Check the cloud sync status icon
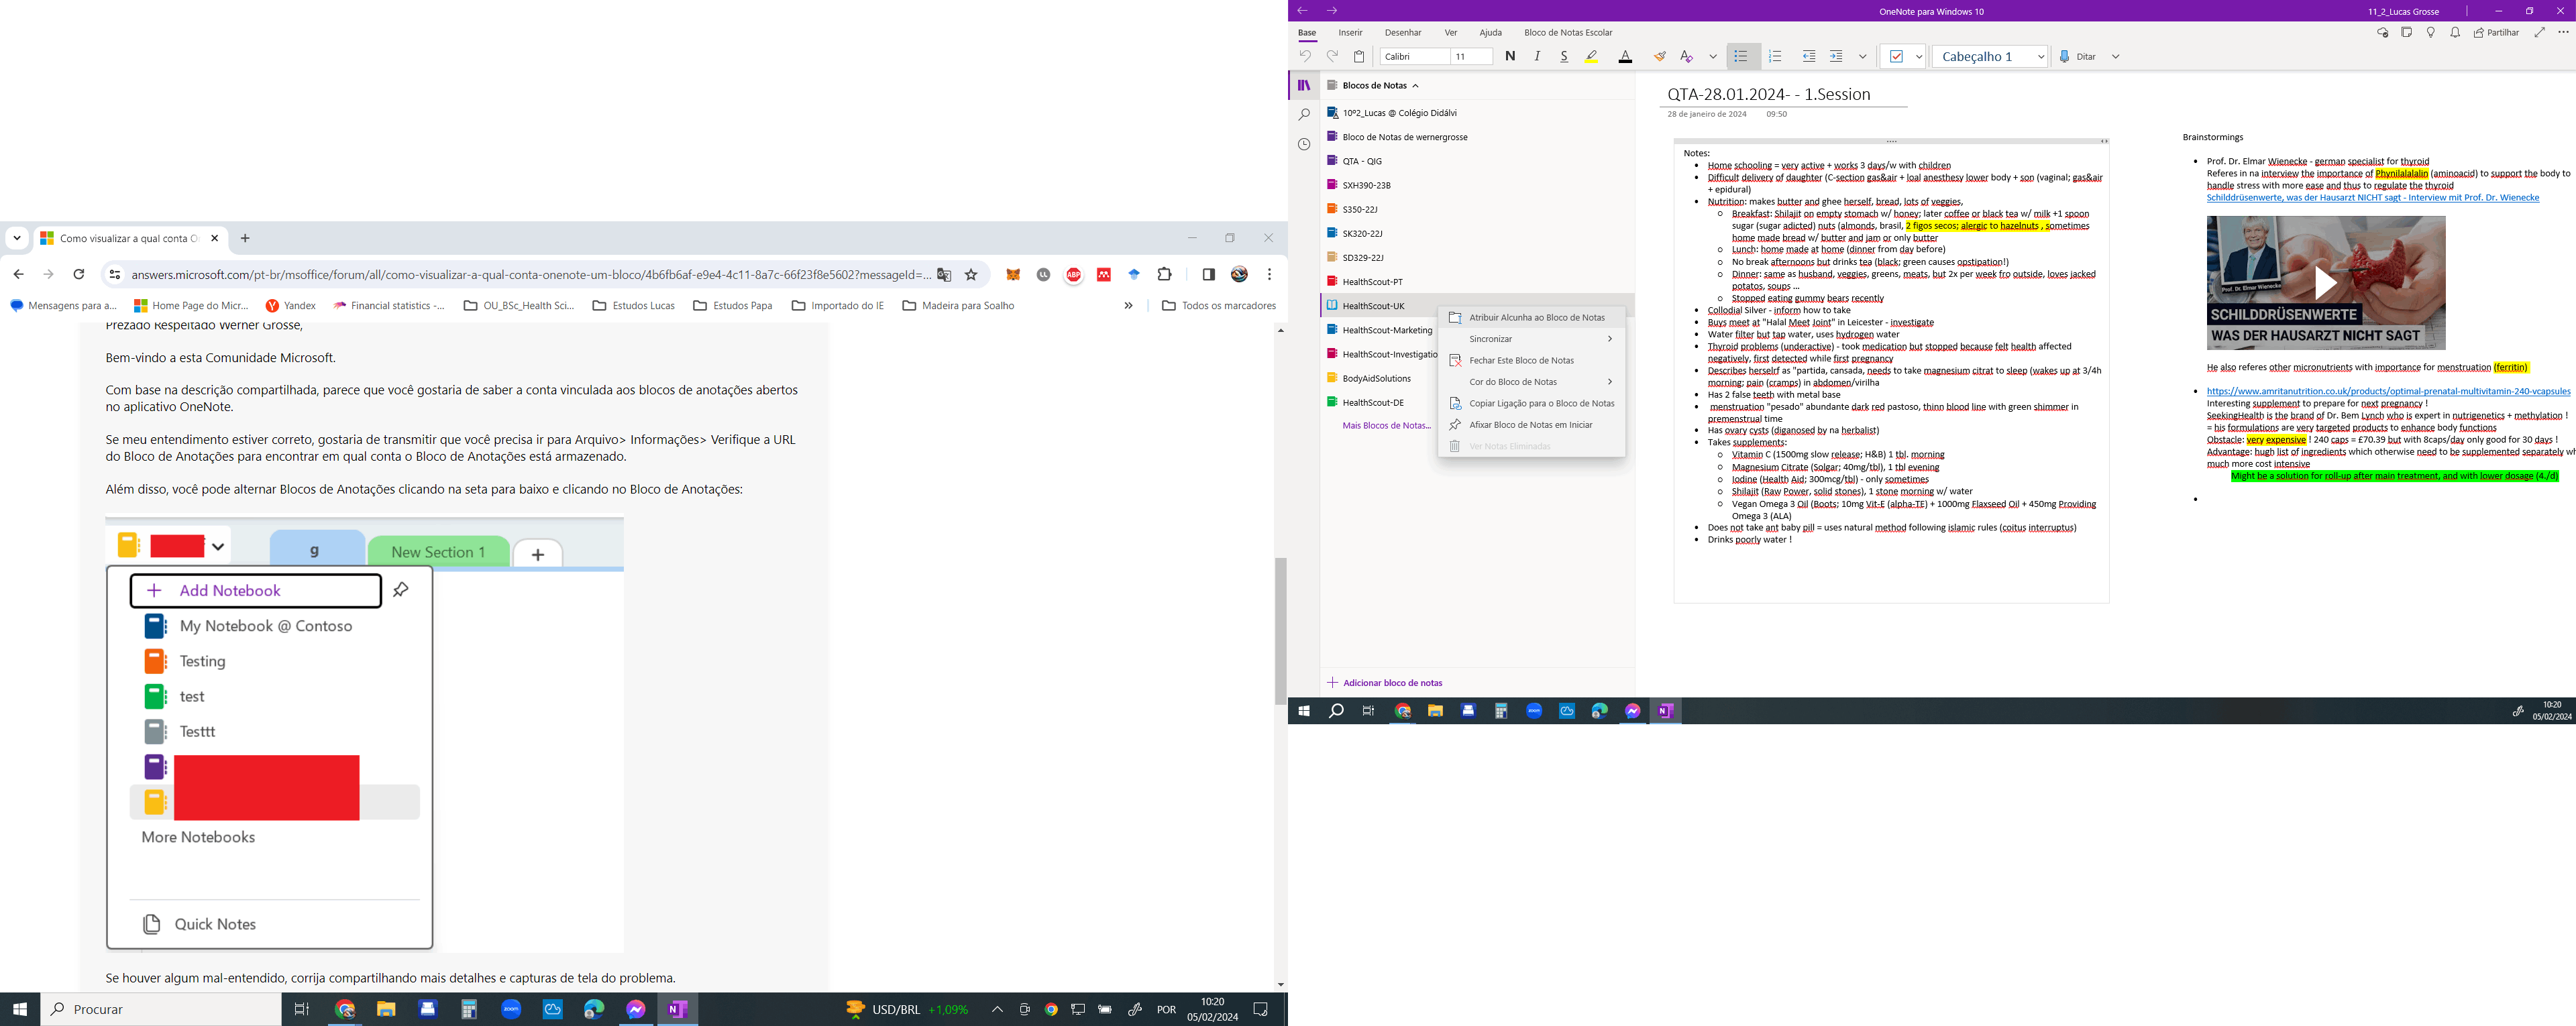2576x1026 pixels. [2382, 33]
